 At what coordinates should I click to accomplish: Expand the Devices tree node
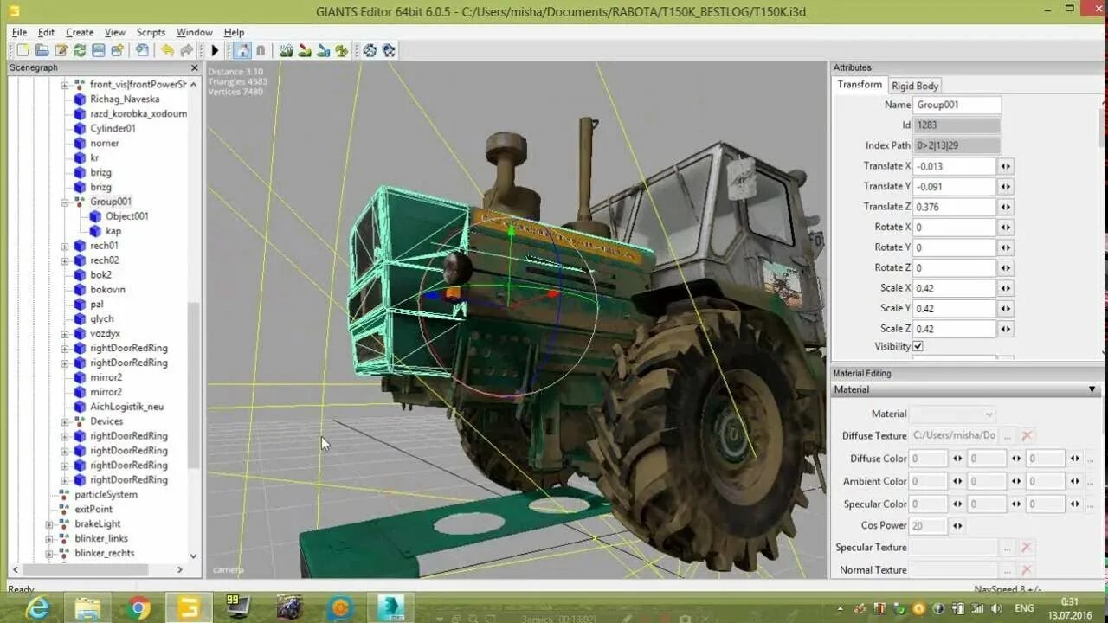[65, 421]
